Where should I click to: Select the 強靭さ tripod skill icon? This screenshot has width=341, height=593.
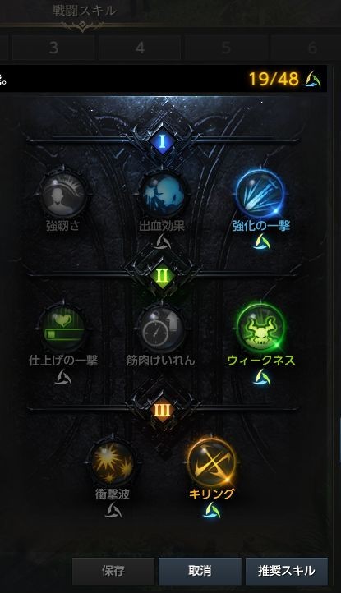[63, 195]
